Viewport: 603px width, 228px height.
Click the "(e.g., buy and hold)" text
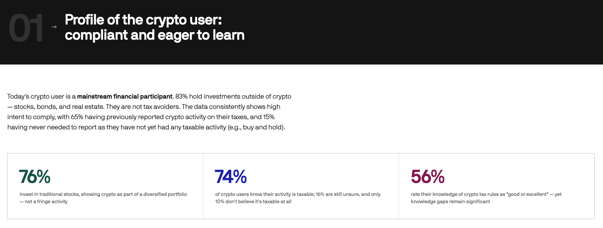(x=256, y=127)
